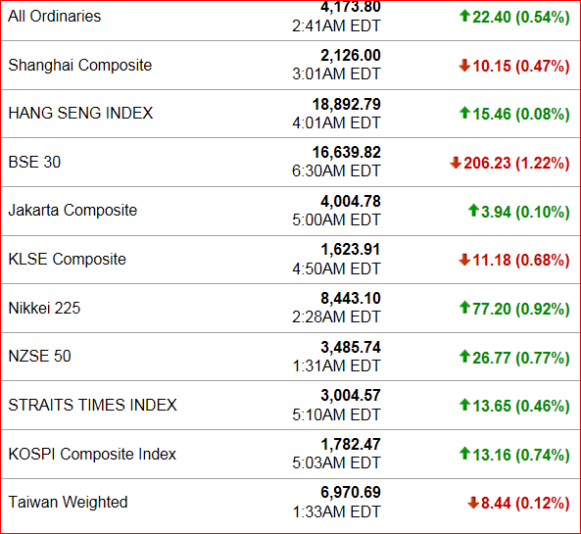Click the green up arrow for STRAITS TIMES INDEX
This screenshot has height=534, width=581.
coord(464,405)
